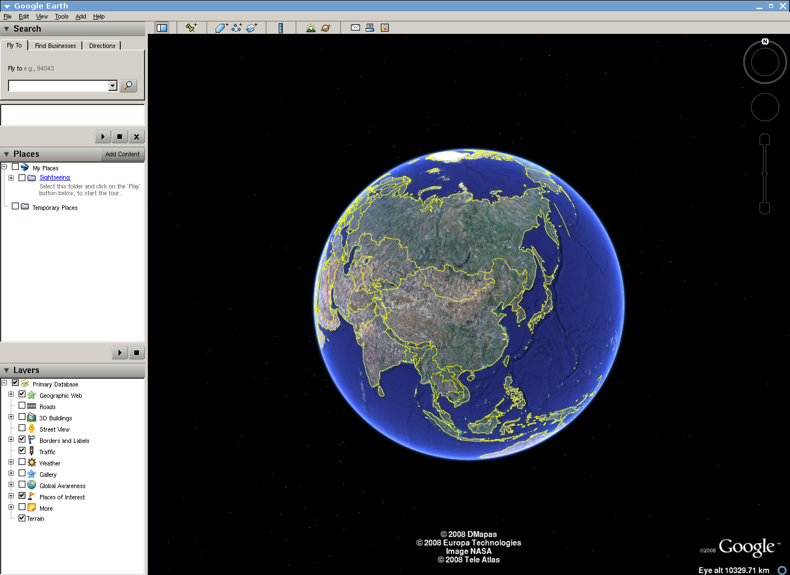Click the Global Awareness globe icon
790x575 pixels.
(32, 485)
